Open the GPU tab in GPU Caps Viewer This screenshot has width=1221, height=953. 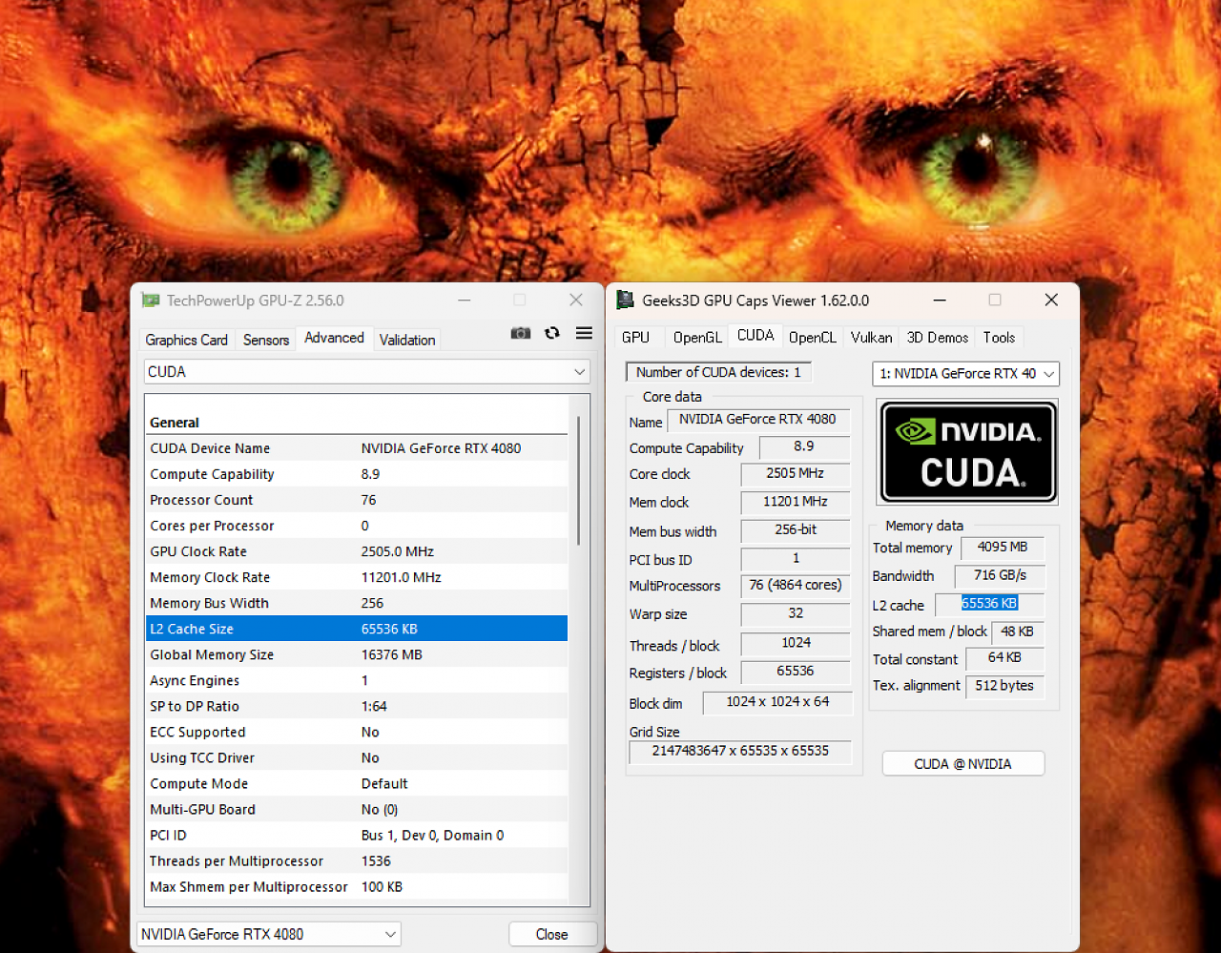click(x=635, y=337)
